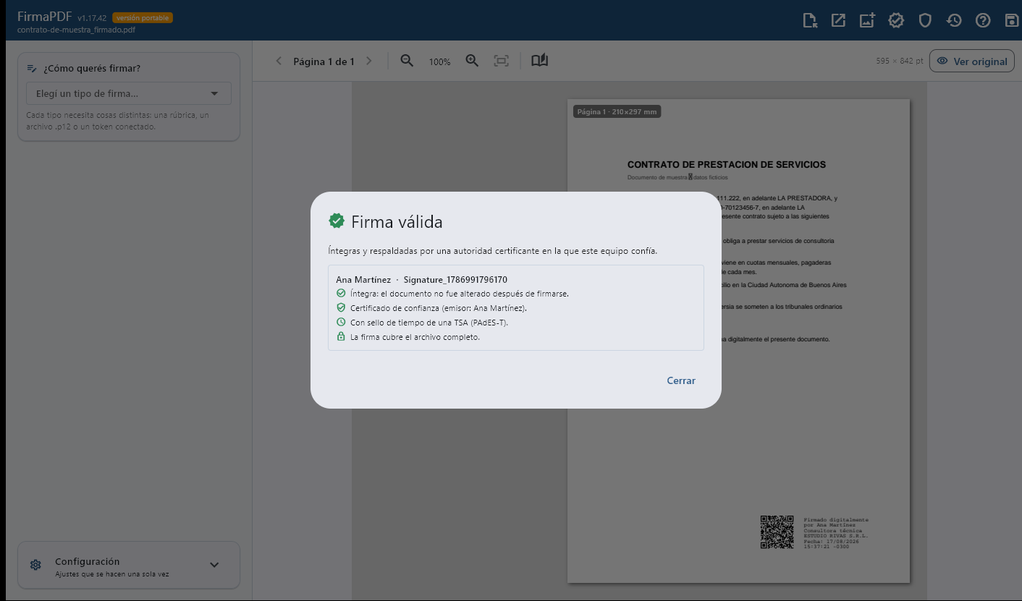Open the history clock icon
Screen dimensions: 1022x601
[954, 21]
